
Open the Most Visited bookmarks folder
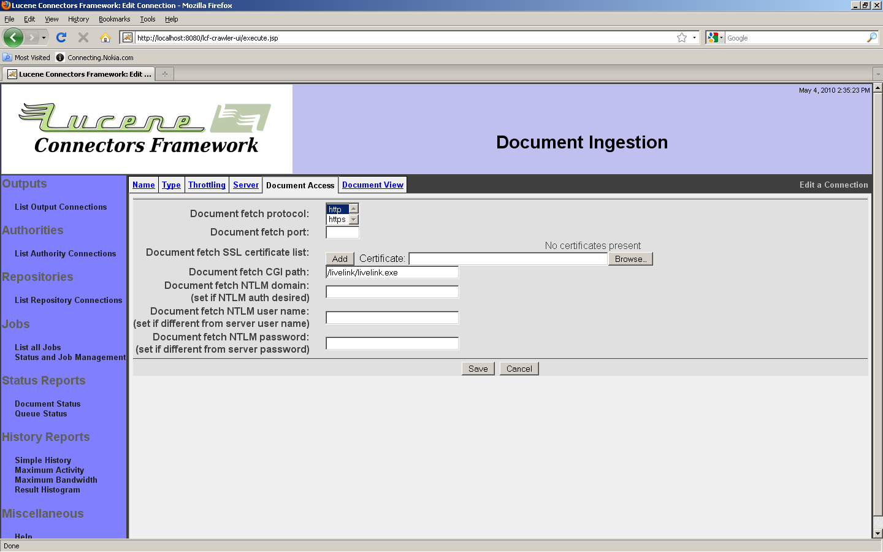tap(26, 58)
